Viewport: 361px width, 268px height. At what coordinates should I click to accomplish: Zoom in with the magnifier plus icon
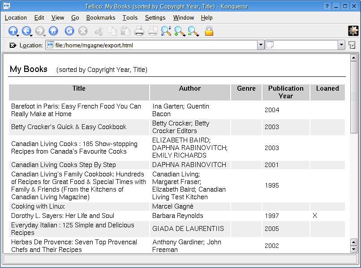point(180,31)
